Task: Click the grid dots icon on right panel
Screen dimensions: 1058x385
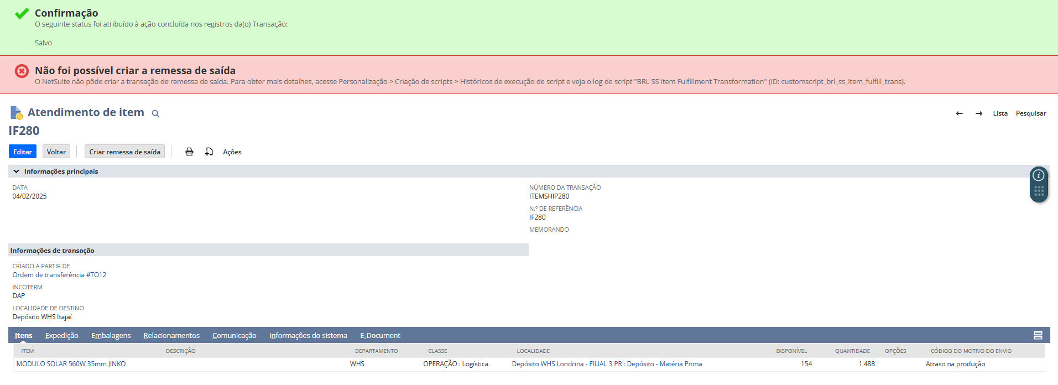Action: (x=1039, y=191)
